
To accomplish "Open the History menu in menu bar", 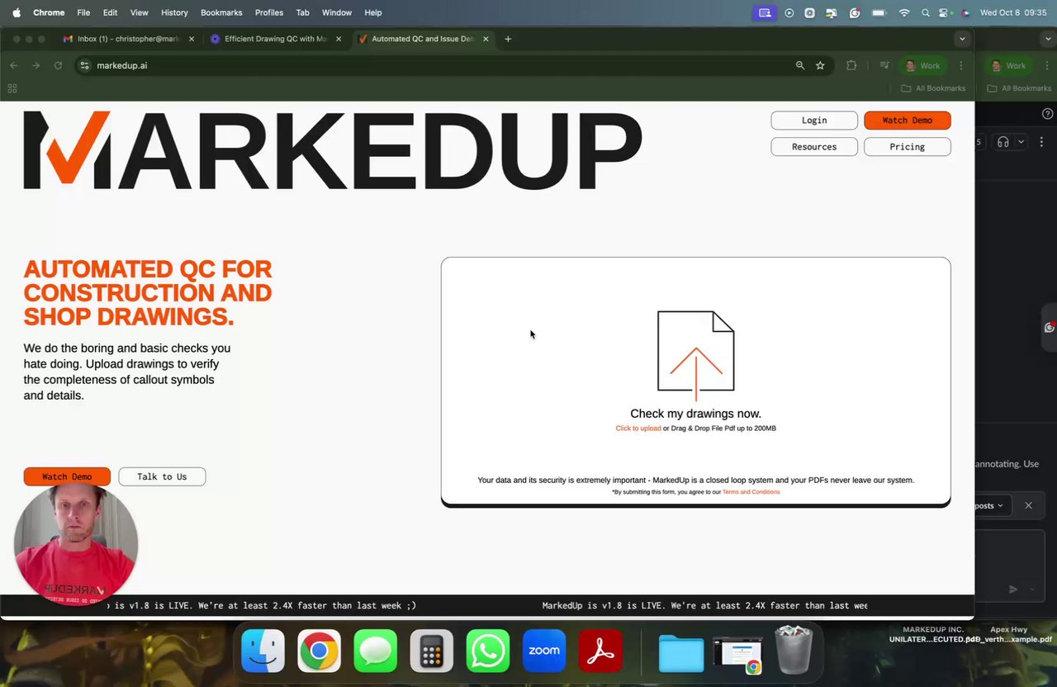I will pyautogui.click(x=174, y=12).
